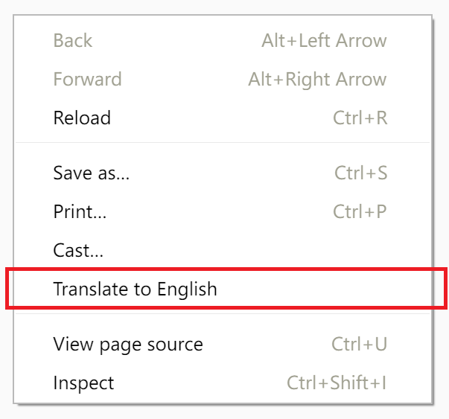Open the Print... option

[80, 212]
